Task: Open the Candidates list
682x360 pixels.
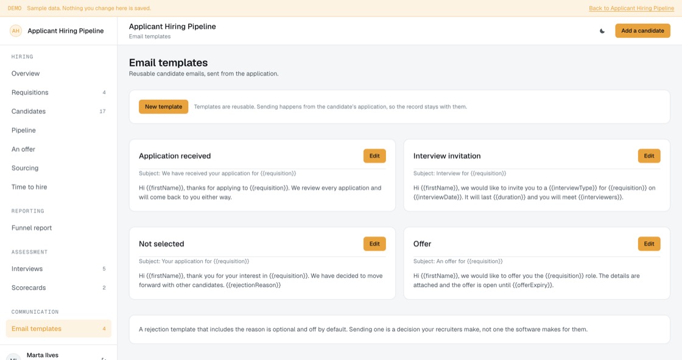Action: click(x=58, y=111)
